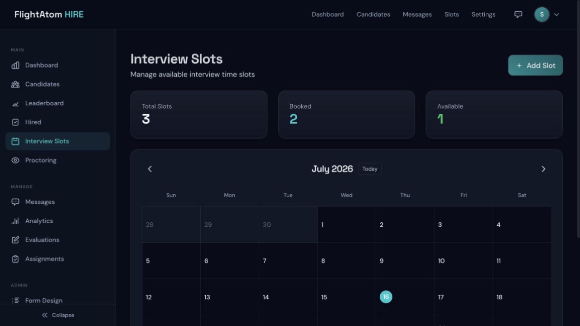
Task: Select greyed June 28 calendar cell
Action: point(171,225)
